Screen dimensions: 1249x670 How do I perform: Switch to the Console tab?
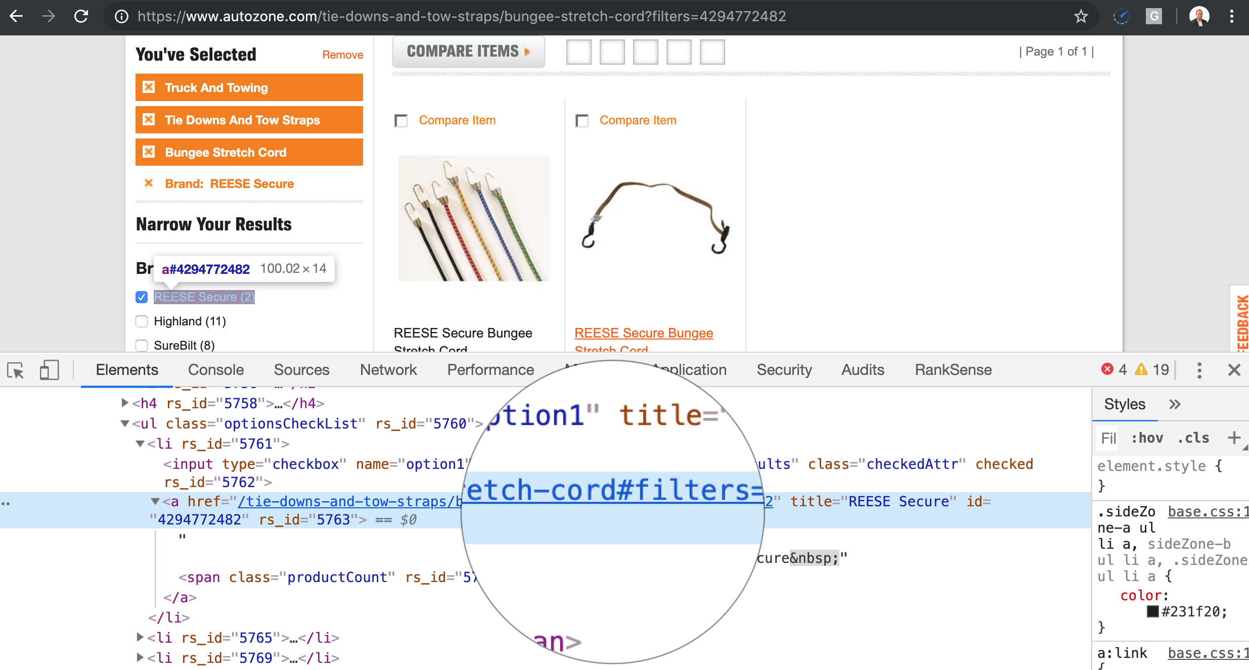pyautogui.click(x=216, y=370)
